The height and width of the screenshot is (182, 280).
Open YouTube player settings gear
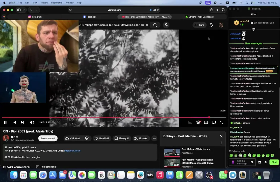tap(198, 122)
